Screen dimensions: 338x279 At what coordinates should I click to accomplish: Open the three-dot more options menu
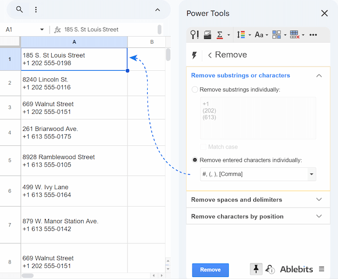36,10
